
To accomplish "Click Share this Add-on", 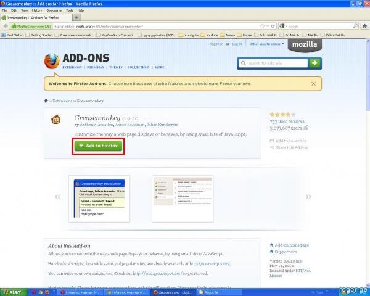I will (289, 147).
